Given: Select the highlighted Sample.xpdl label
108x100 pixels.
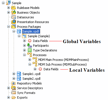Looking at the screenshot, I should (x=31, y=31).
